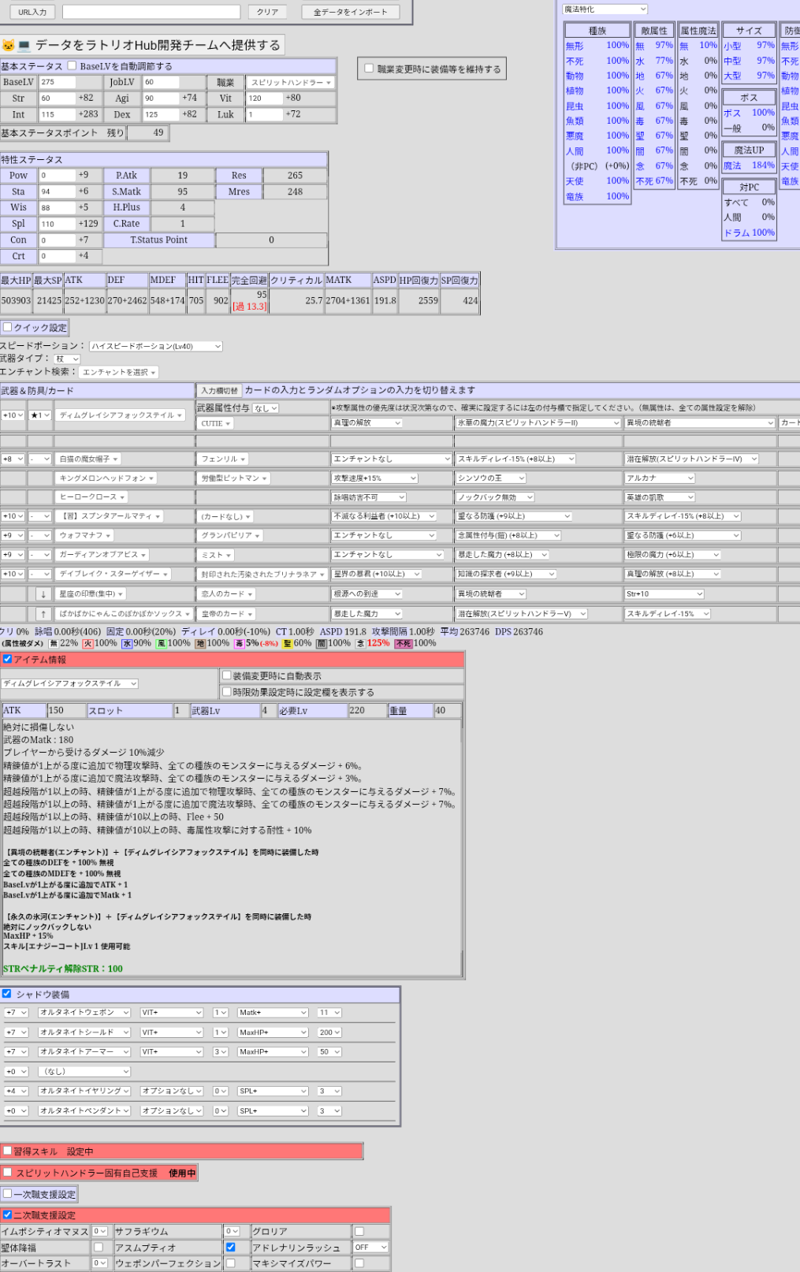Click the holy (聖) element resistance icon
Screen dimensions: 800x1272
click(x=287, y=644)
